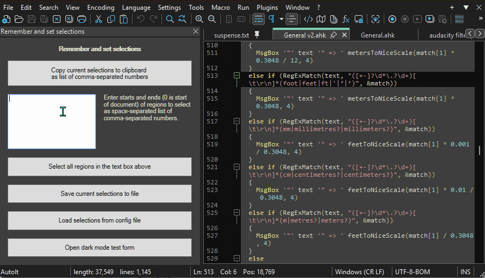Viewport: 485px width, 278px height.
Task: Click Load selections from config file
Action: point(100,220)
